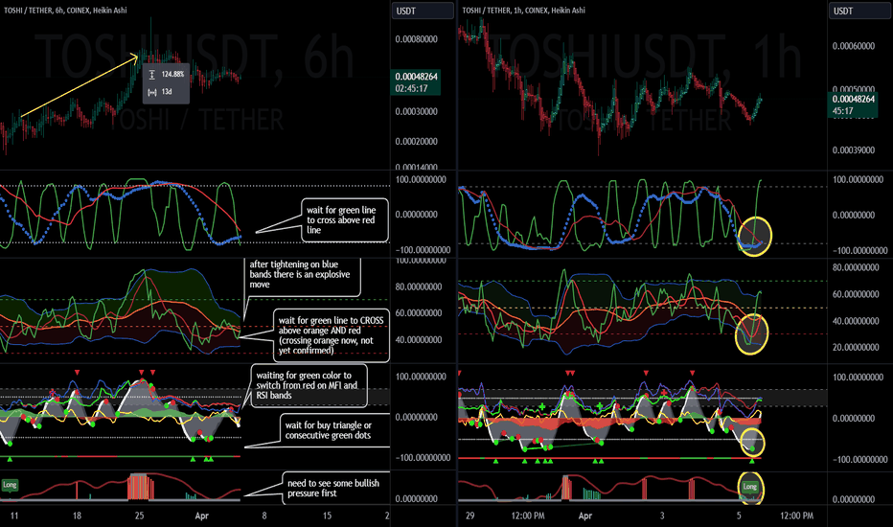This screenshot has height=527, width=893.
Task: Click the TOSHI / TETHER 1h chart title
Action: [x=523, y=11]
